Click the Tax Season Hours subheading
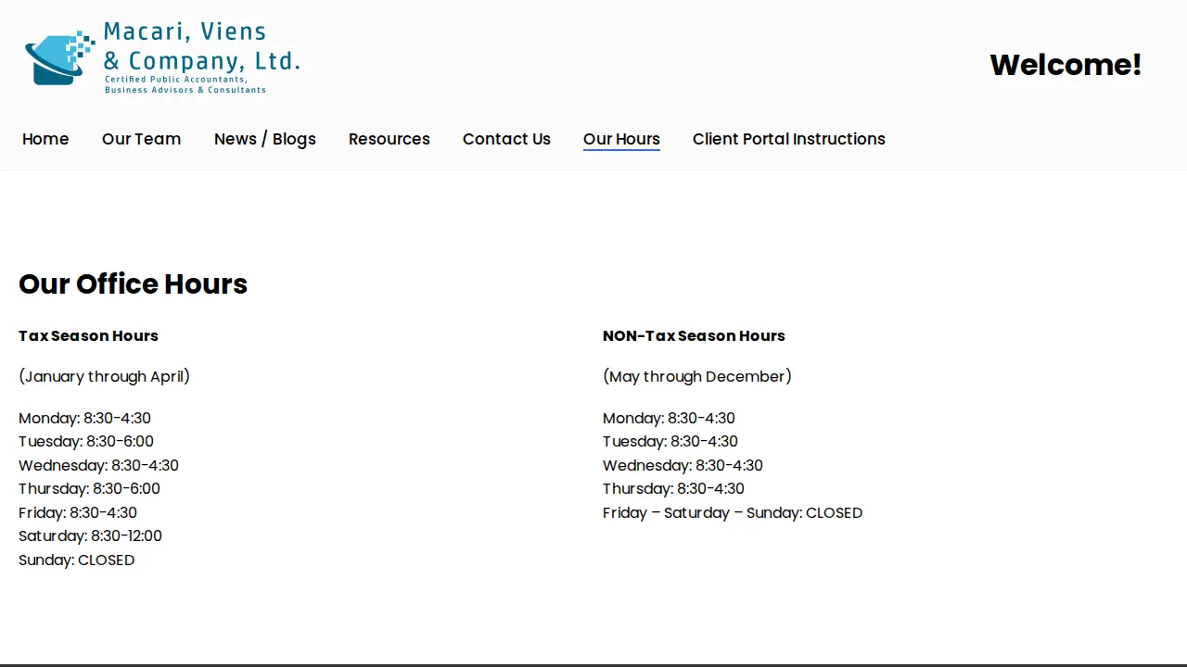The width and height of the screenshot is (1187, 667). [88, 335]
